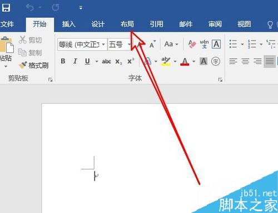Viewport: 278px width, 213px height.
Task: Open the 文件 (File) tab
Action: tap(7, 24)
